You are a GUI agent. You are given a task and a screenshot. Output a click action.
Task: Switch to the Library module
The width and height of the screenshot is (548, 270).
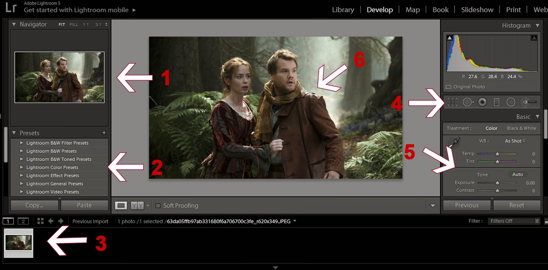tap(343, 10)
